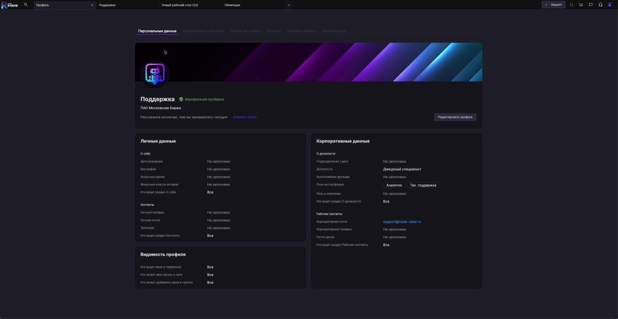Open search with the magnifier icon
The image size is (618, 319).
point(26,5)
